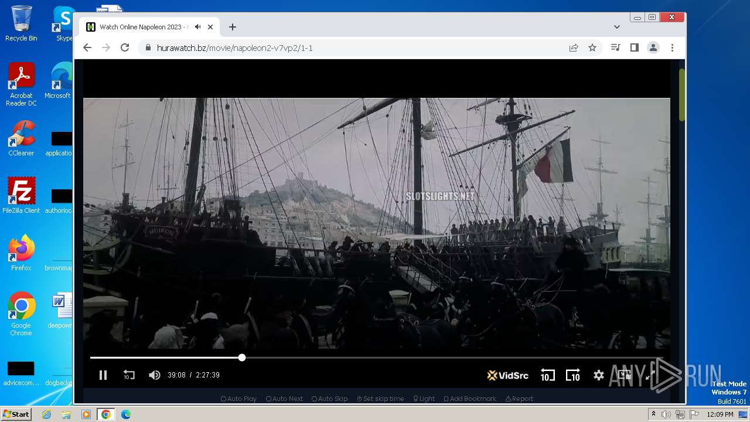Pause the video playback
This screenshot has height=422, width=750.
point(103,375)
